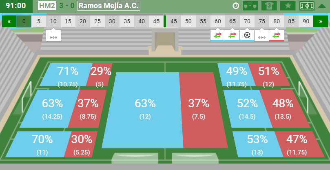Open the jersey lineup icon
Viewport: 330px width, 170px height.
point(269,6)
